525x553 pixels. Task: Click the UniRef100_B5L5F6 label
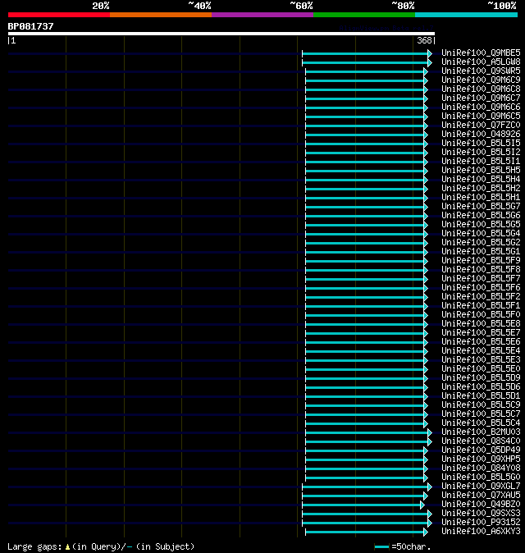tap(481, 288)
